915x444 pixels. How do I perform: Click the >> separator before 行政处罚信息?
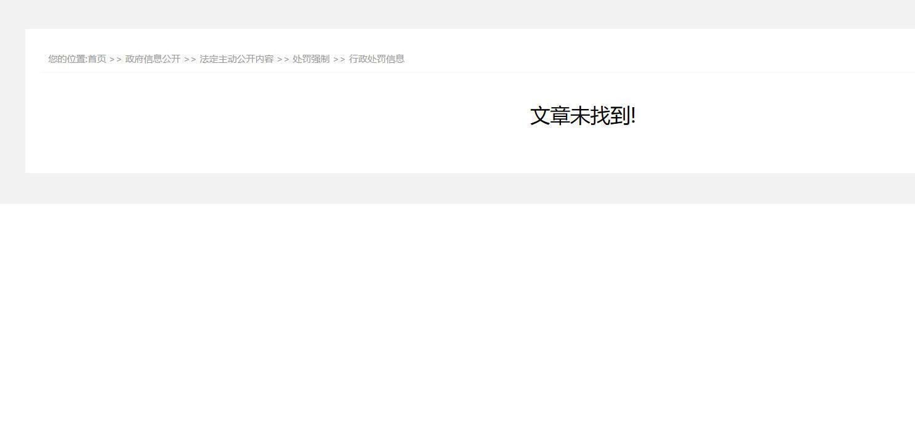(339, 59)
